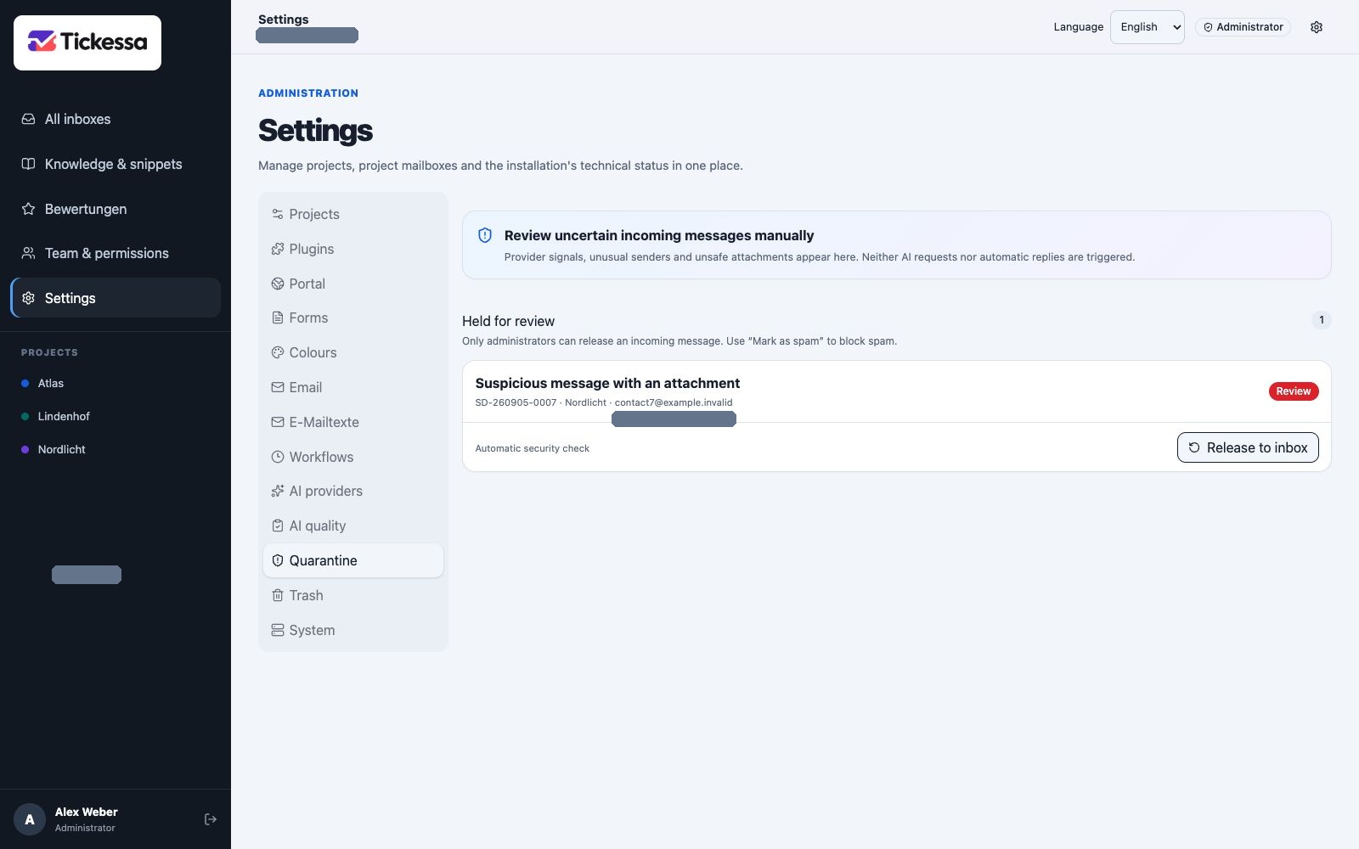Click the Held for review count badge
Screen dimensions: 1359x849
point(1322,320)
